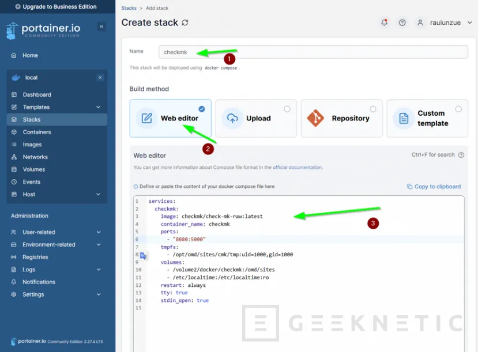
Task: Click the Registries radio icon
Action: pos(14,258)
